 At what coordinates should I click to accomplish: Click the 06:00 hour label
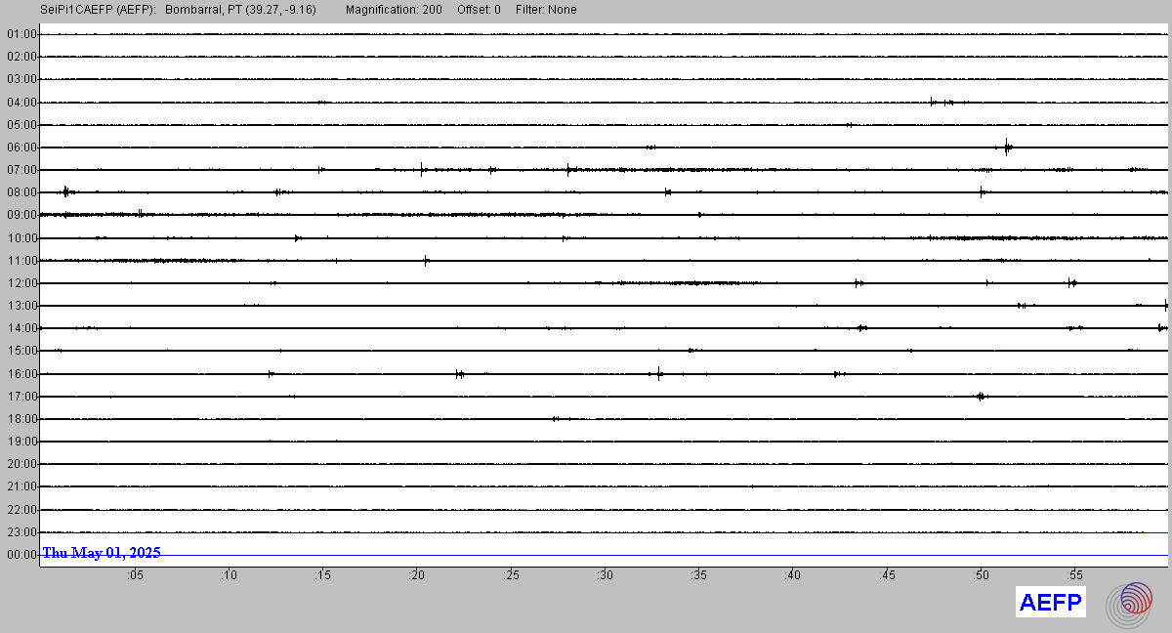pos(21,148)
